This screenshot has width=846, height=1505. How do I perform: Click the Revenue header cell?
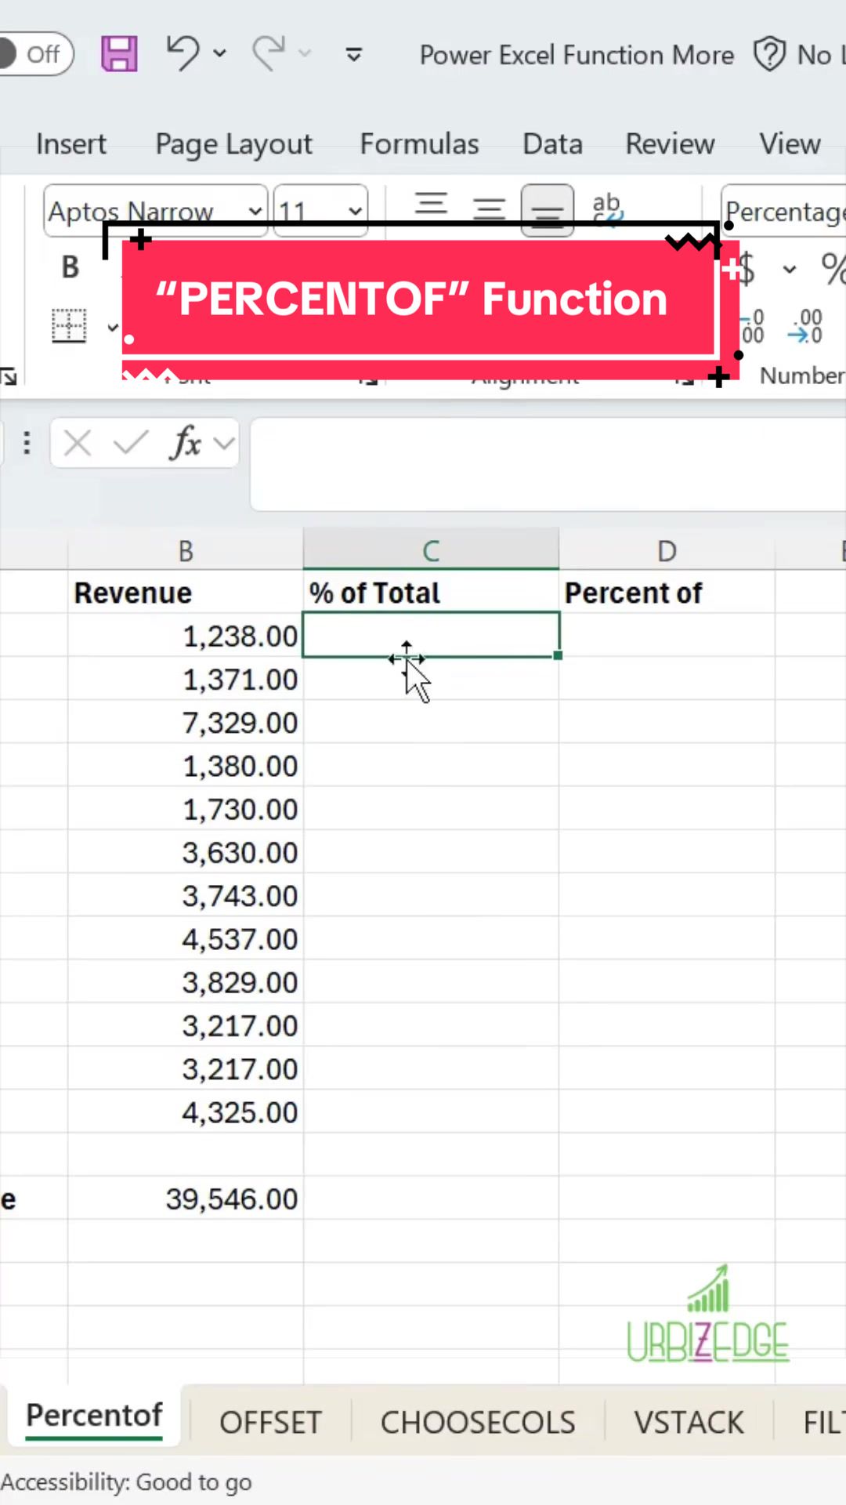pos(186,593)
